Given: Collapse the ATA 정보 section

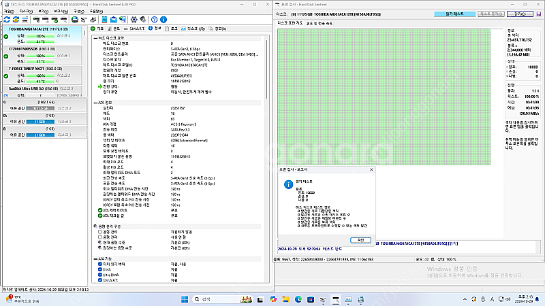Looking at the screenshot, I should [x=95, y=103].
